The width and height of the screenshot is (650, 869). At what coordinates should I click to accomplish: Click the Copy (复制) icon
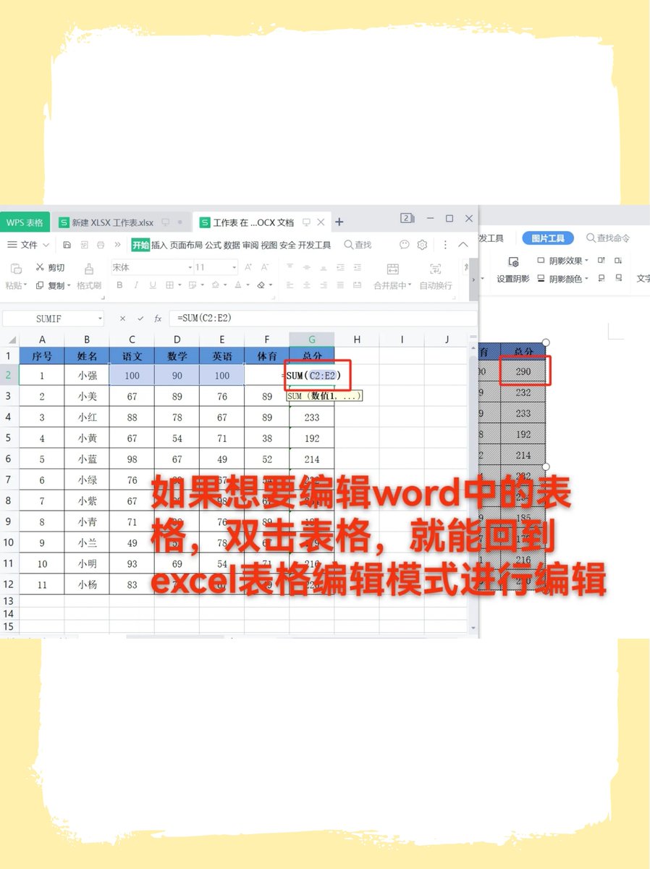[40, 285]
